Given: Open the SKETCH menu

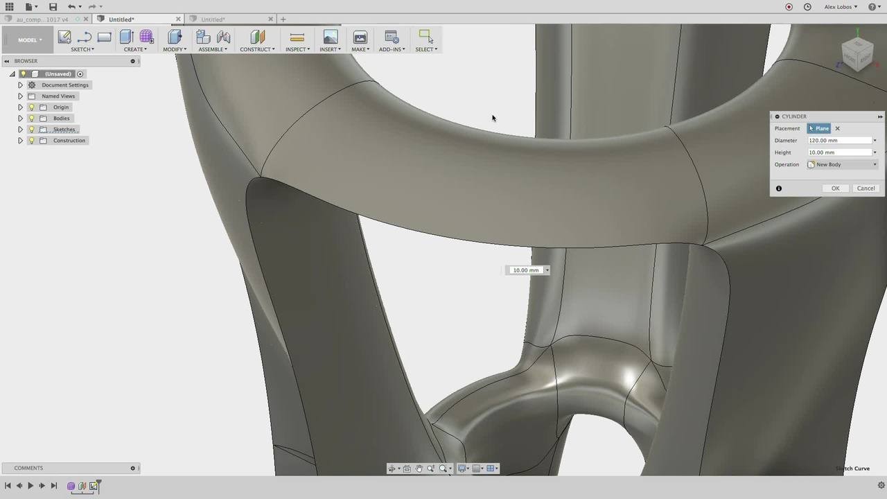Looking at the screenshot, I should pyautogui.click(x=82, y=49).
